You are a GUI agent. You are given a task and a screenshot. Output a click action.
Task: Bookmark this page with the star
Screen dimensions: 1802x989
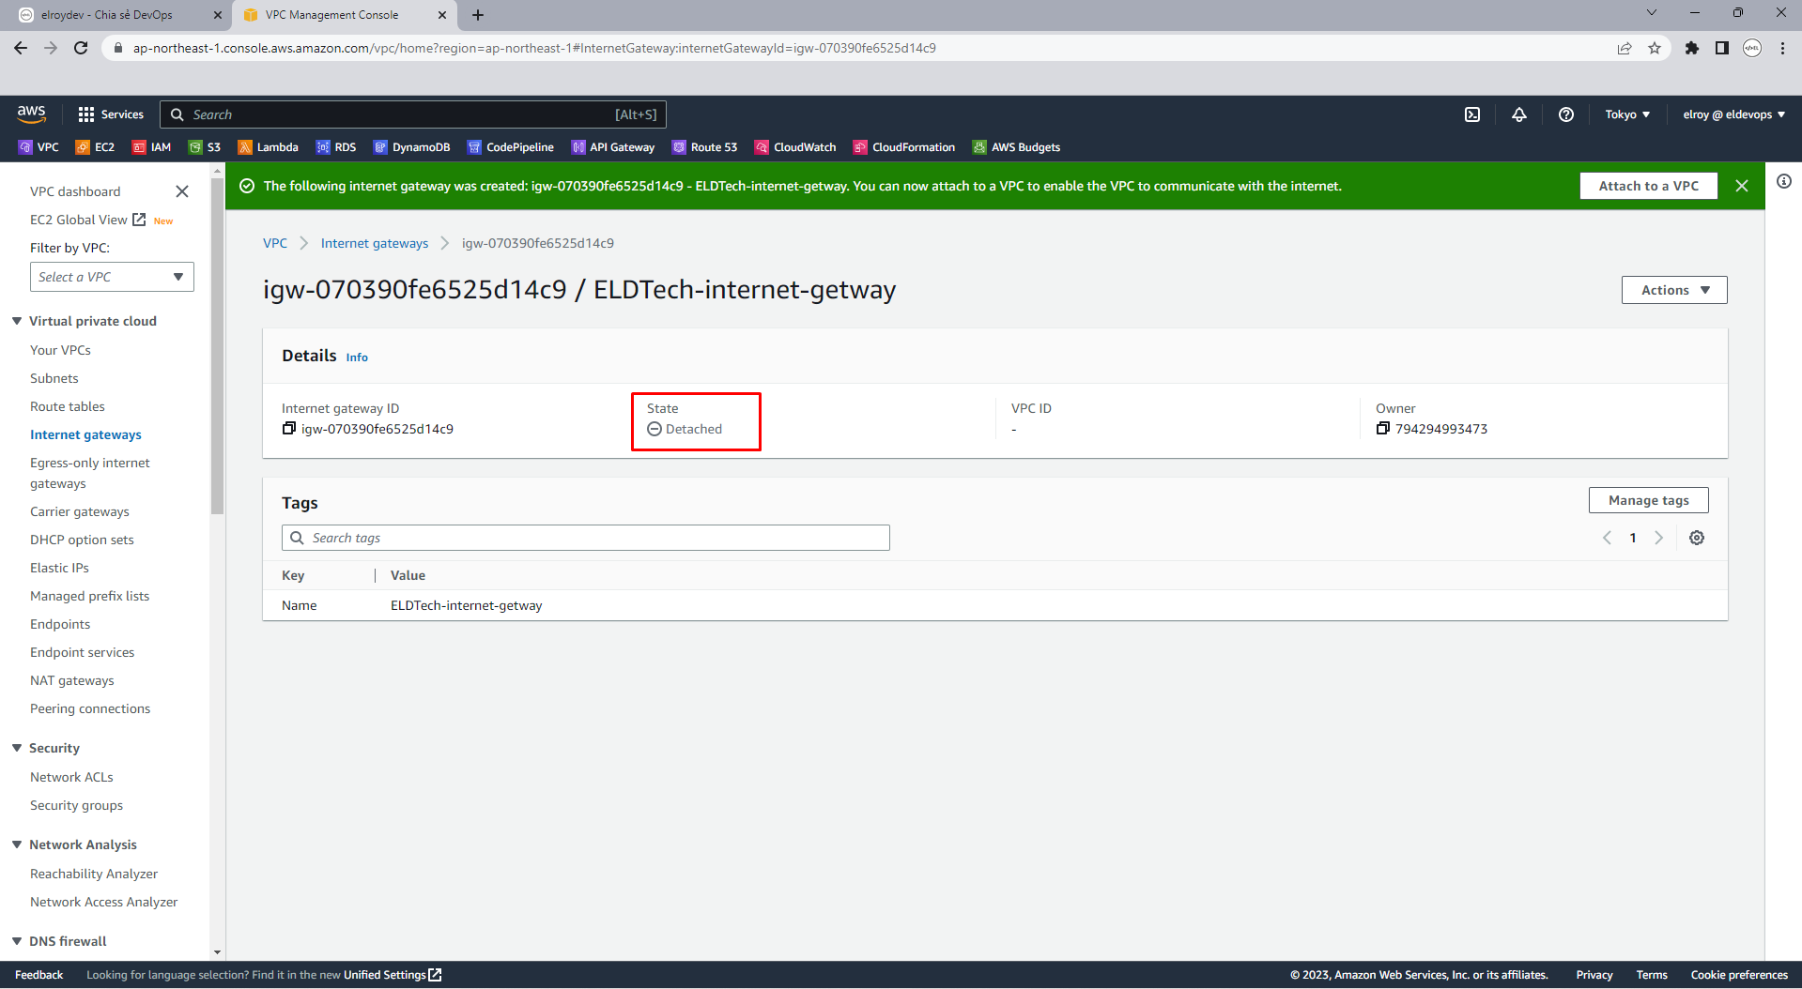tap(1655, 48)
